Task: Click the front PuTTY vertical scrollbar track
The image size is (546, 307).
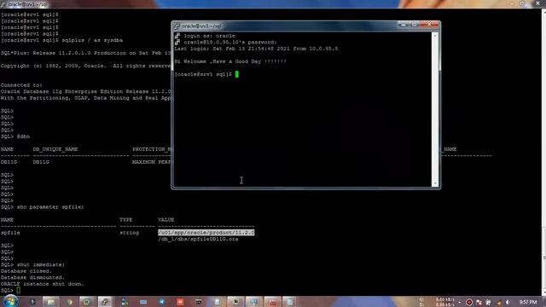Action: click(435, 110)
